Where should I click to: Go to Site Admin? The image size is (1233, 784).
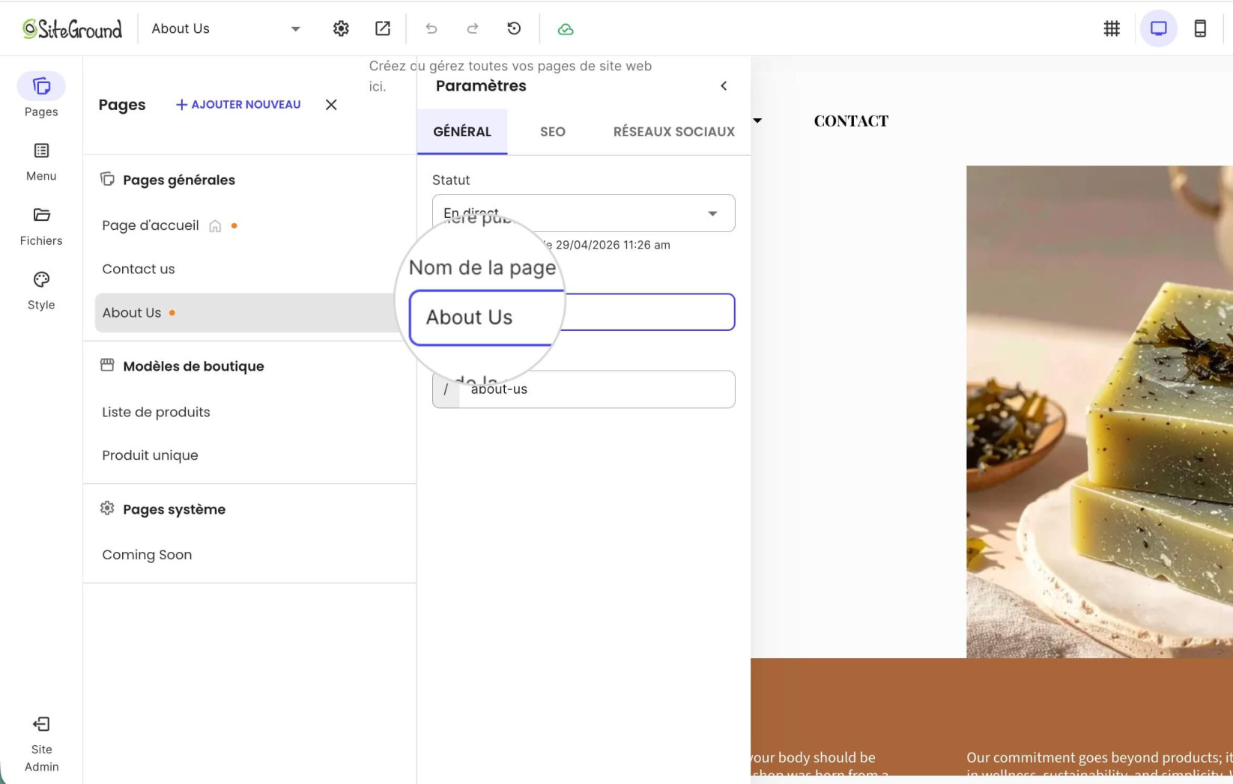tap(41, 744)
